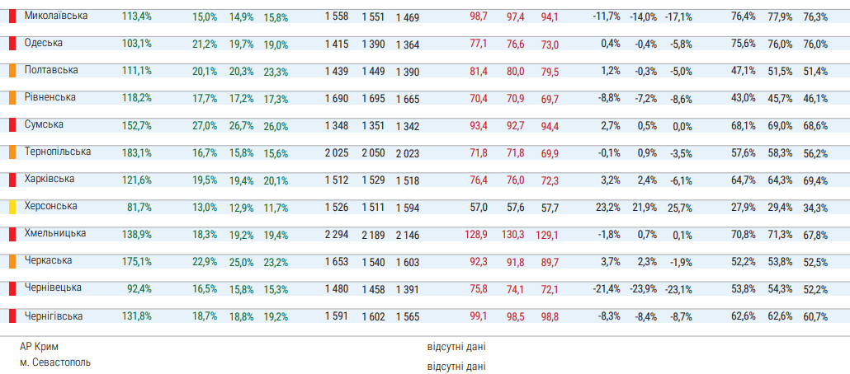Click the 152,7% value for Сумська
This screenshot has width=850, height=374.
point(136,126)
